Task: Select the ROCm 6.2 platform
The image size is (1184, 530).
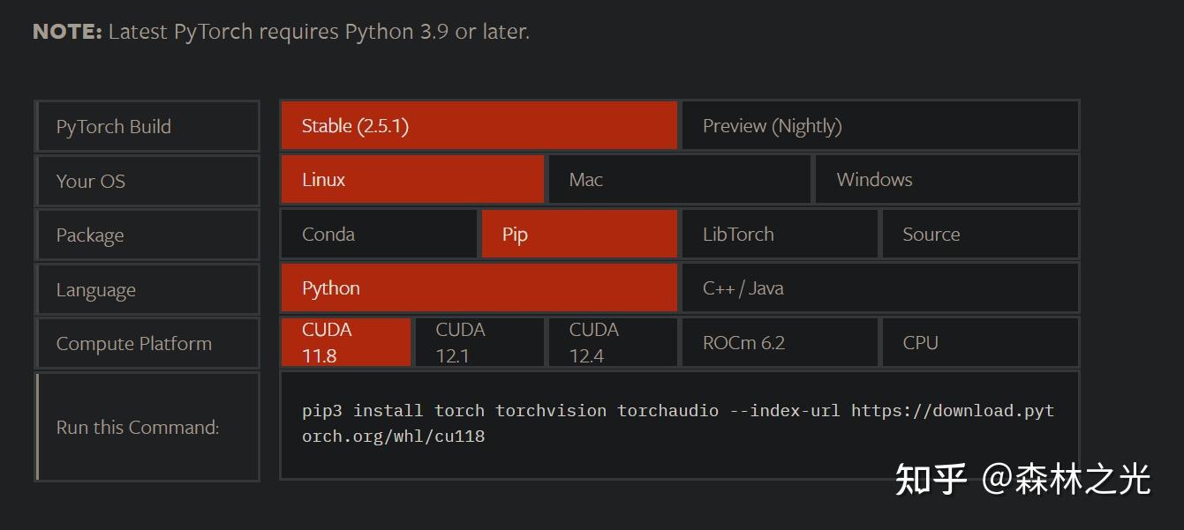Action: [780, 343]
